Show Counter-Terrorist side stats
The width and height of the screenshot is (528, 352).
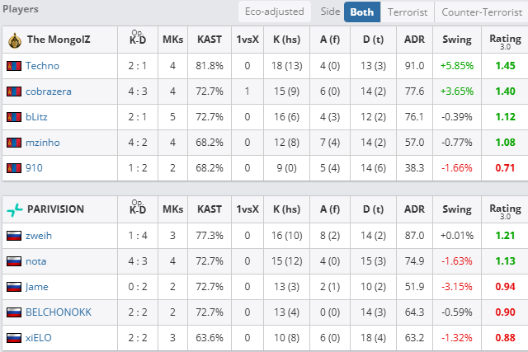(481, 12)
